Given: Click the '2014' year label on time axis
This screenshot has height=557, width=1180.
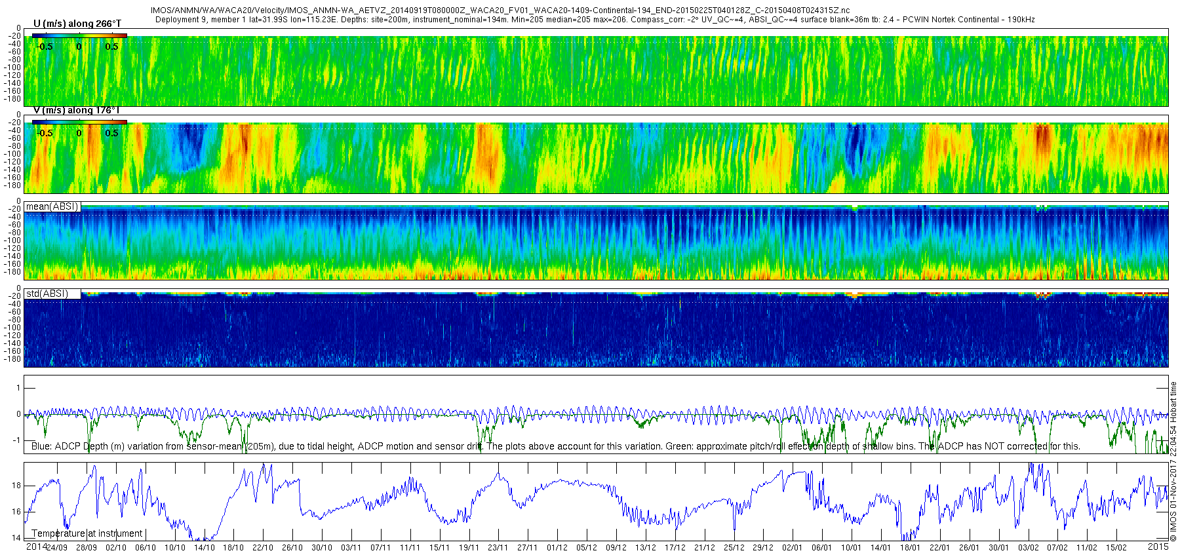Looking at the screenshot, I should (x=37, y=547).
